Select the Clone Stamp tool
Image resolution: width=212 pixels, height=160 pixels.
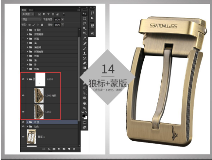(85, 53)
